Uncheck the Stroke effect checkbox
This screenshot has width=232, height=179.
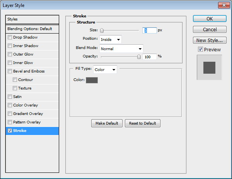coord(10,131)
